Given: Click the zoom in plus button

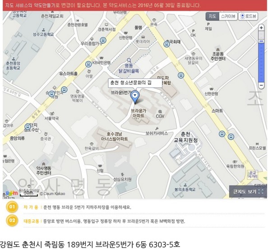Looking at the screenshot, I should point(261,28).
